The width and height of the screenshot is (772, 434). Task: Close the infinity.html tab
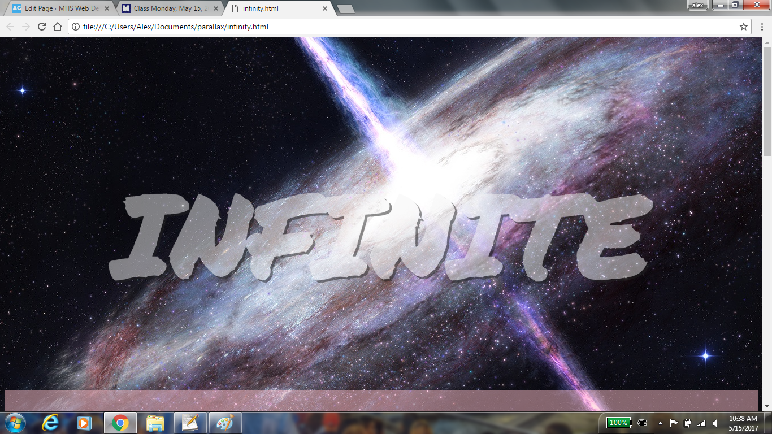point(325,8)
